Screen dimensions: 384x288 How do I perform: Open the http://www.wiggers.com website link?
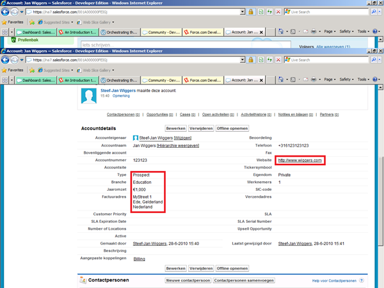[x=300, y=161]
